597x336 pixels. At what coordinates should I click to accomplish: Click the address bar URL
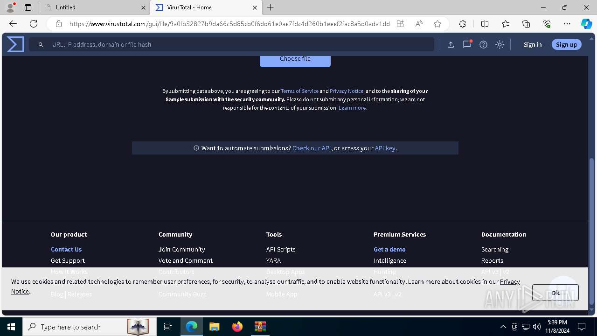coord(229,24)
